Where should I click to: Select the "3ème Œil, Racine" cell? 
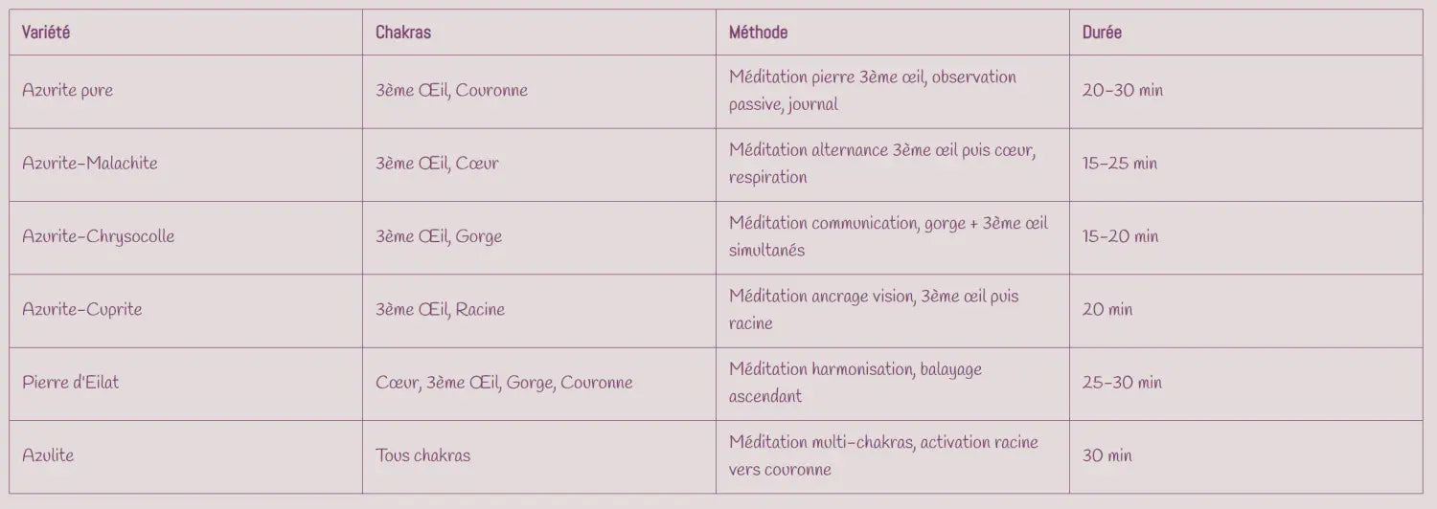point(440,310)
